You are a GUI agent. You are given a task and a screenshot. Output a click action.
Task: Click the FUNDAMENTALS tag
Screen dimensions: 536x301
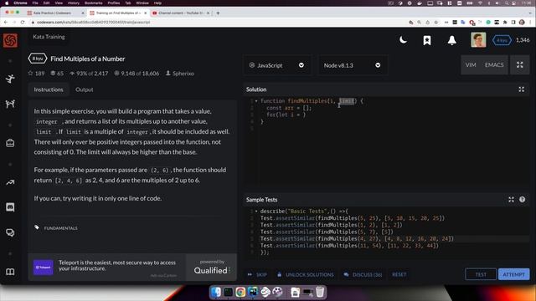(x=60, y=228)
